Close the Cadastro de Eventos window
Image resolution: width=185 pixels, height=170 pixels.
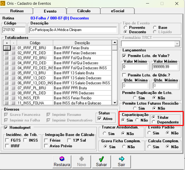pos(177,4)
